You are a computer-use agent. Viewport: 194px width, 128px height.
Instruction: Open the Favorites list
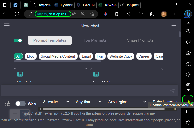(x=129, y=14)
